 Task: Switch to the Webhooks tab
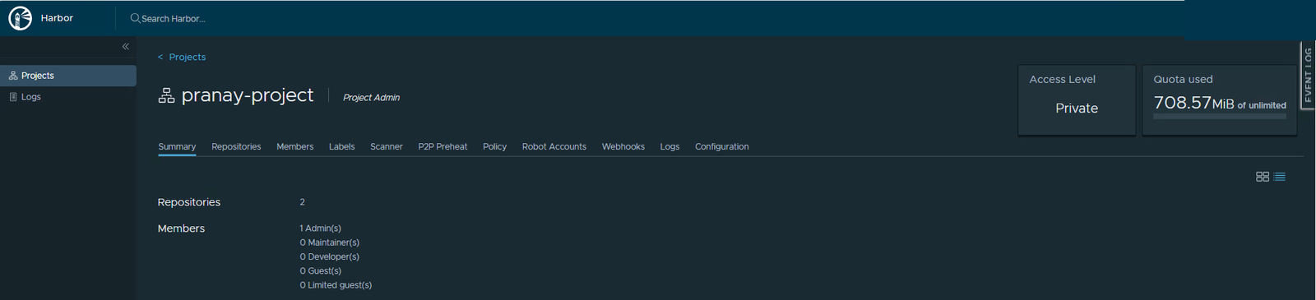623,147
